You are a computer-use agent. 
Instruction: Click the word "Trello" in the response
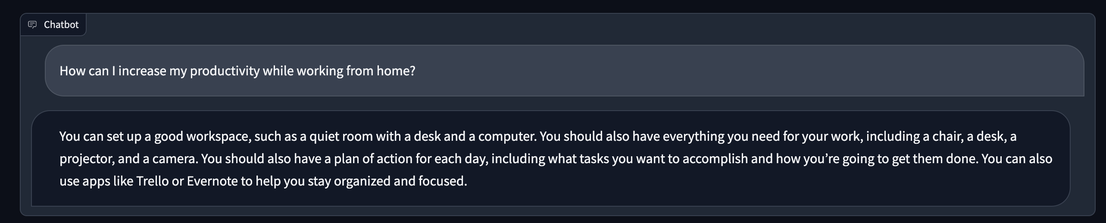pyautogui.click(x=153, y=181)
